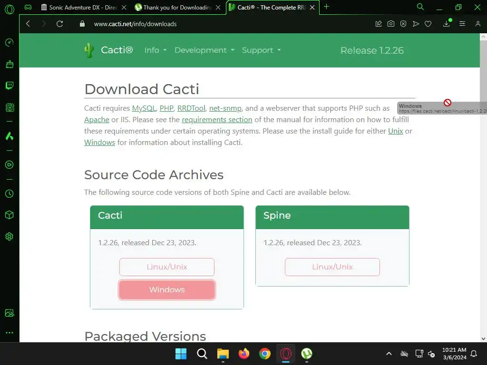Click the address bar URL field

[136, 24]
